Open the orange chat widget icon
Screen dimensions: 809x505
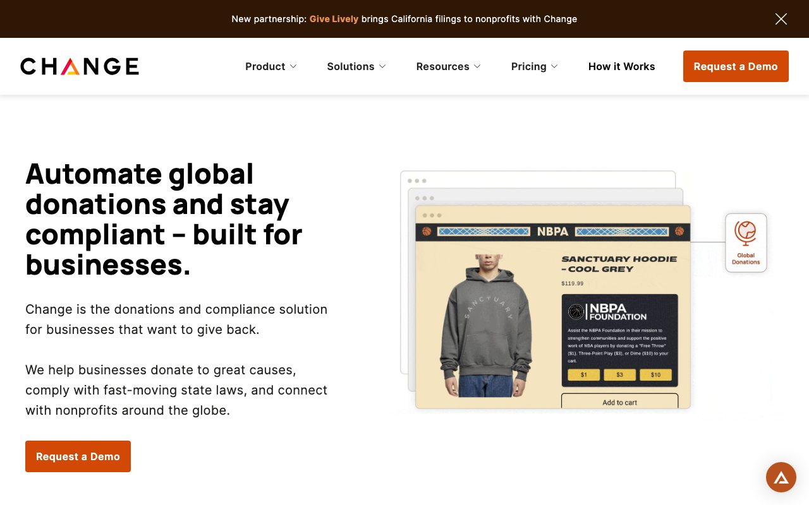(x=781, y=477)
